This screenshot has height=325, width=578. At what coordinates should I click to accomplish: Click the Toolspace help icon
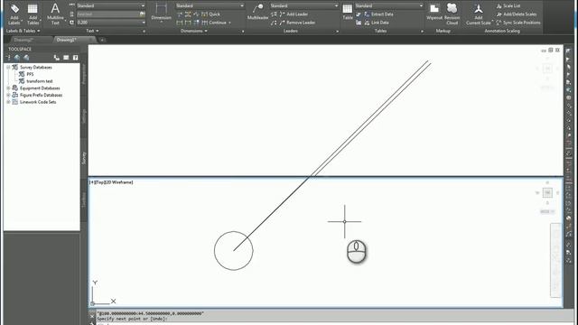point(75,58)
